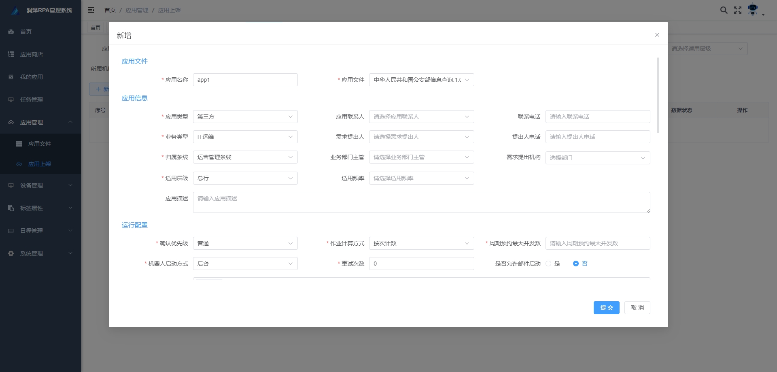Click the 重试次数 field showing 0

[x=421, y=264]
